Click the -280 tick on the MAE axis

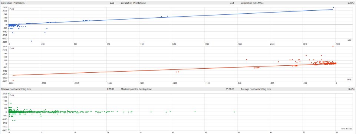point(305,83)
